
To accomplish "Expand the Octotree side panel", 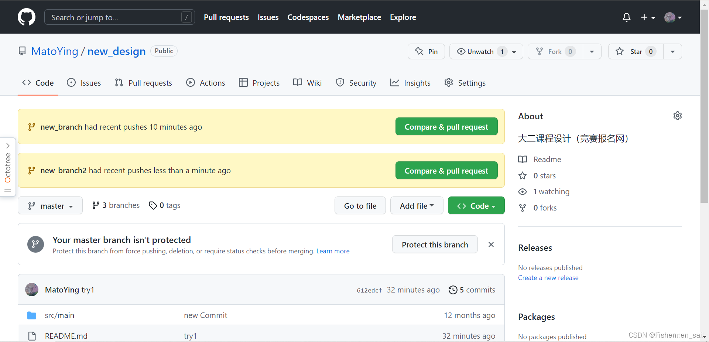I will 8,167.
